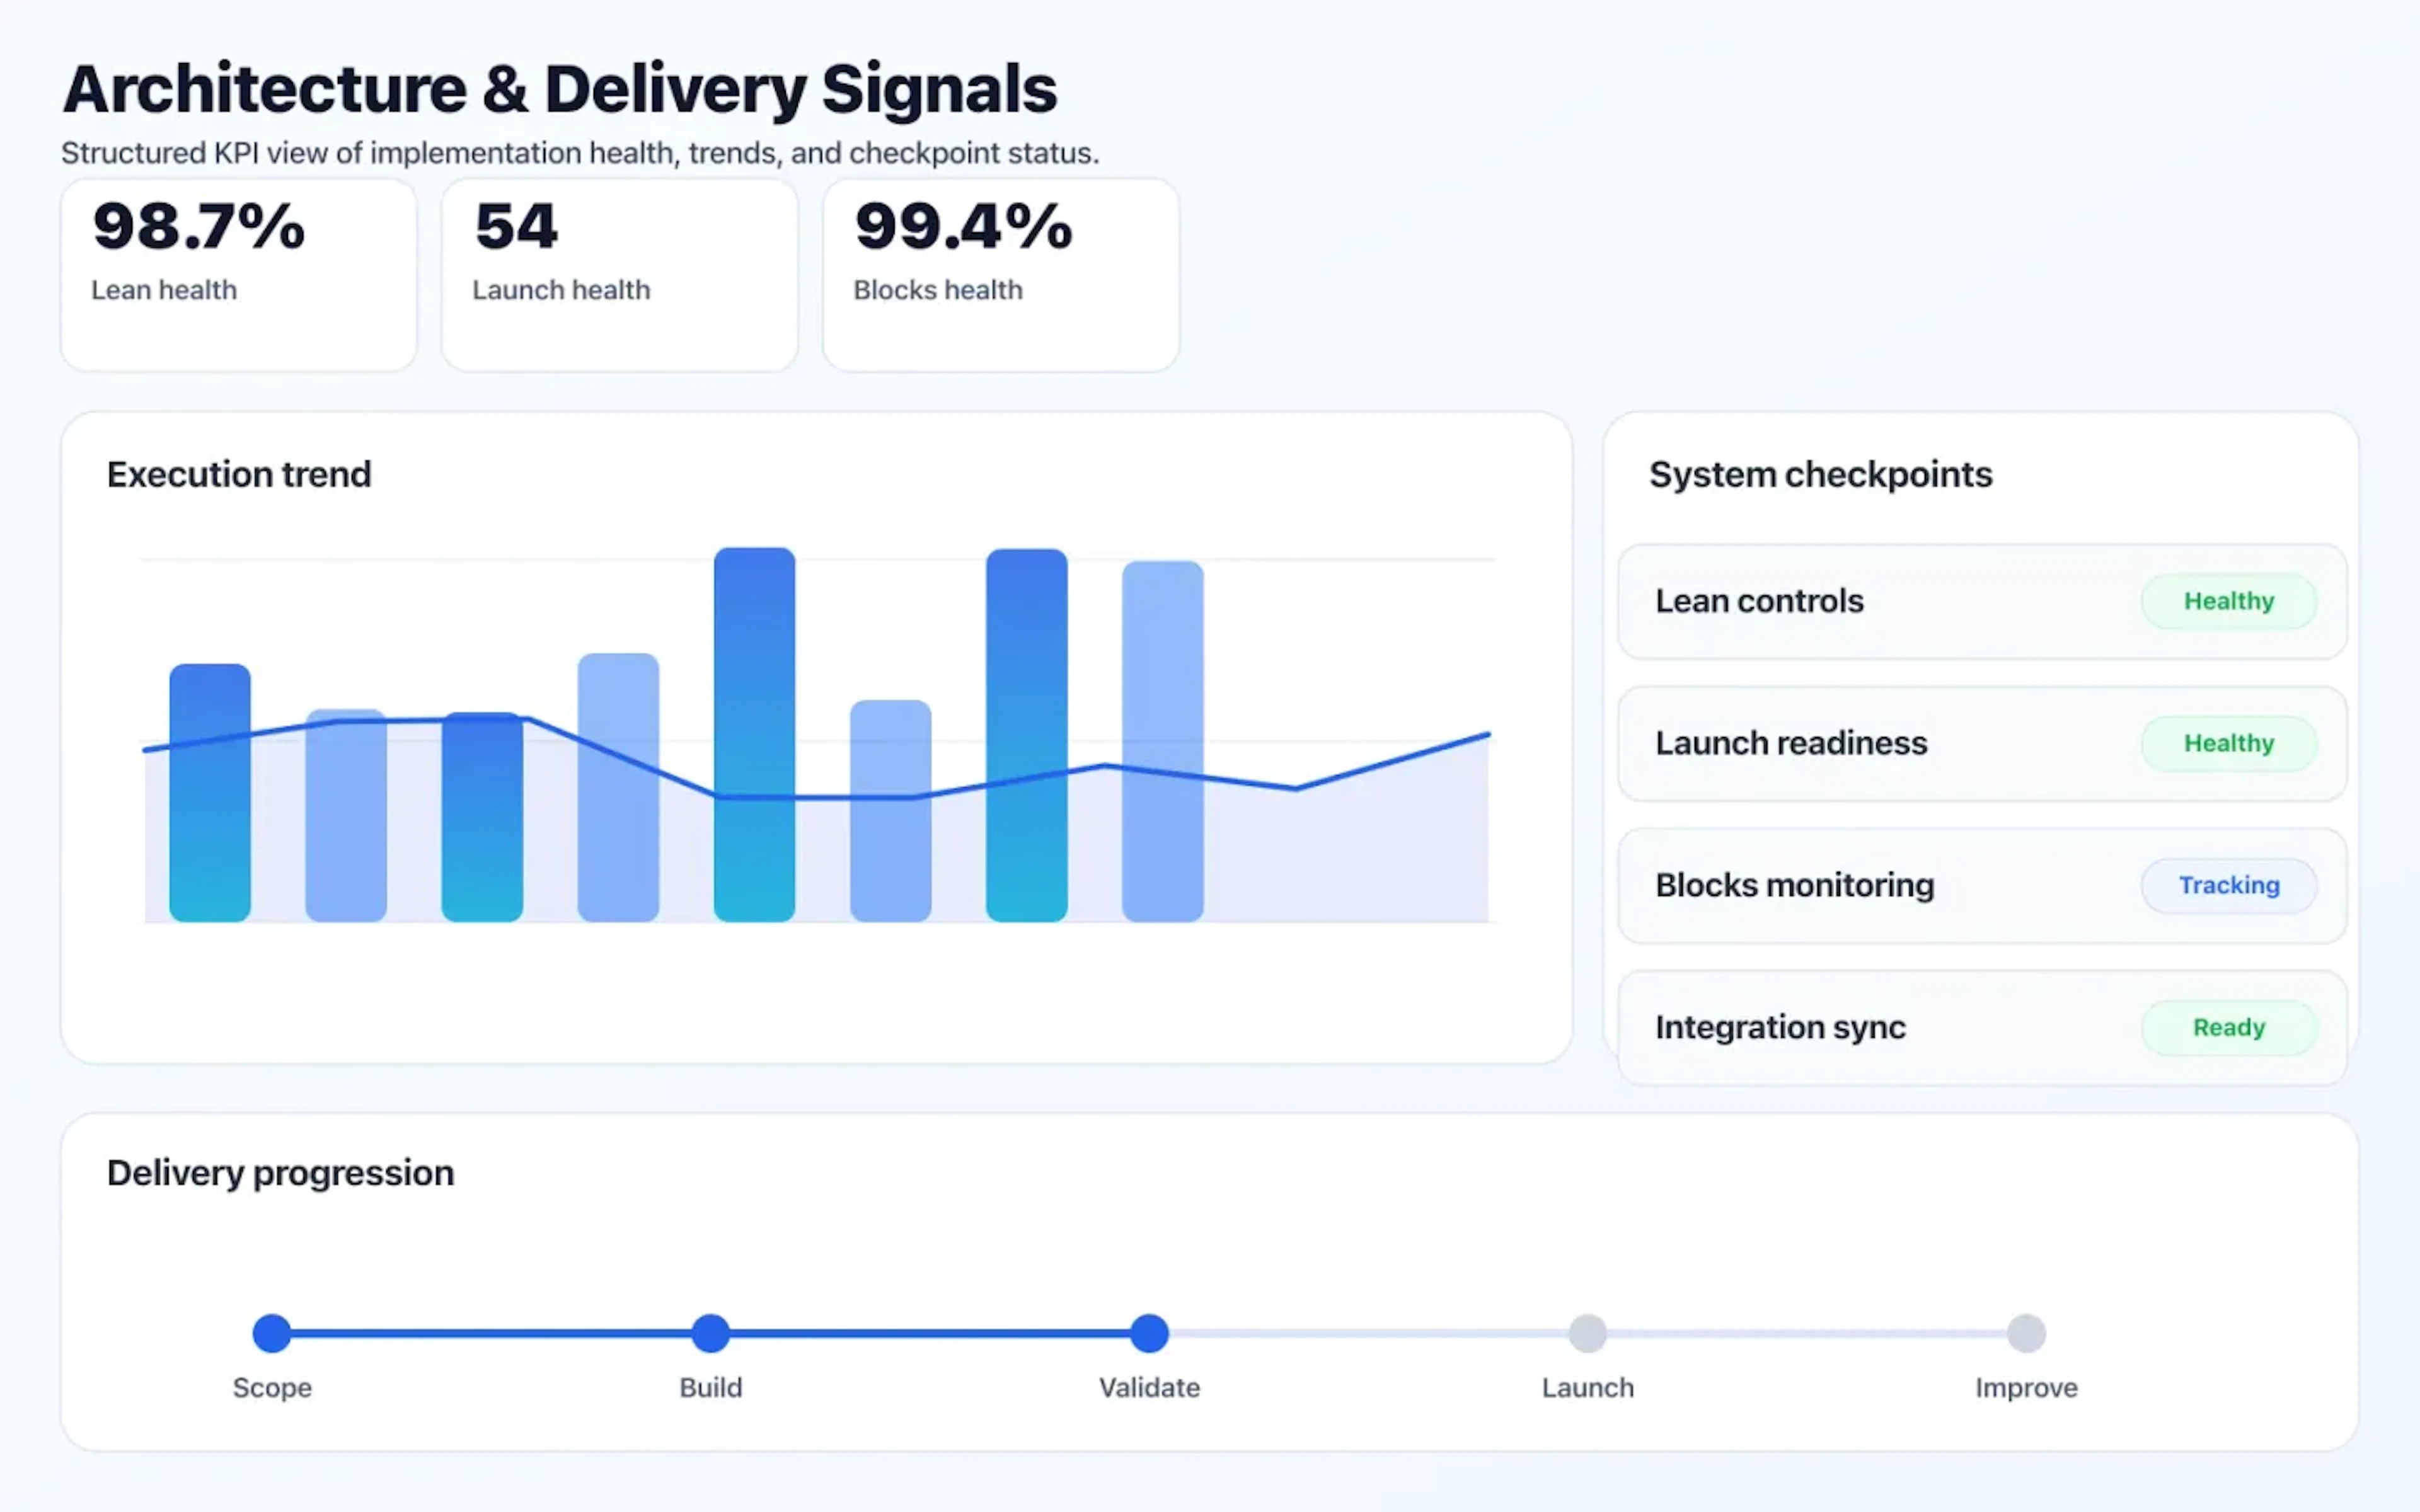Click the Tracking badge for Blocks monitoring

pyautogui.click(x=2228, y=885)
